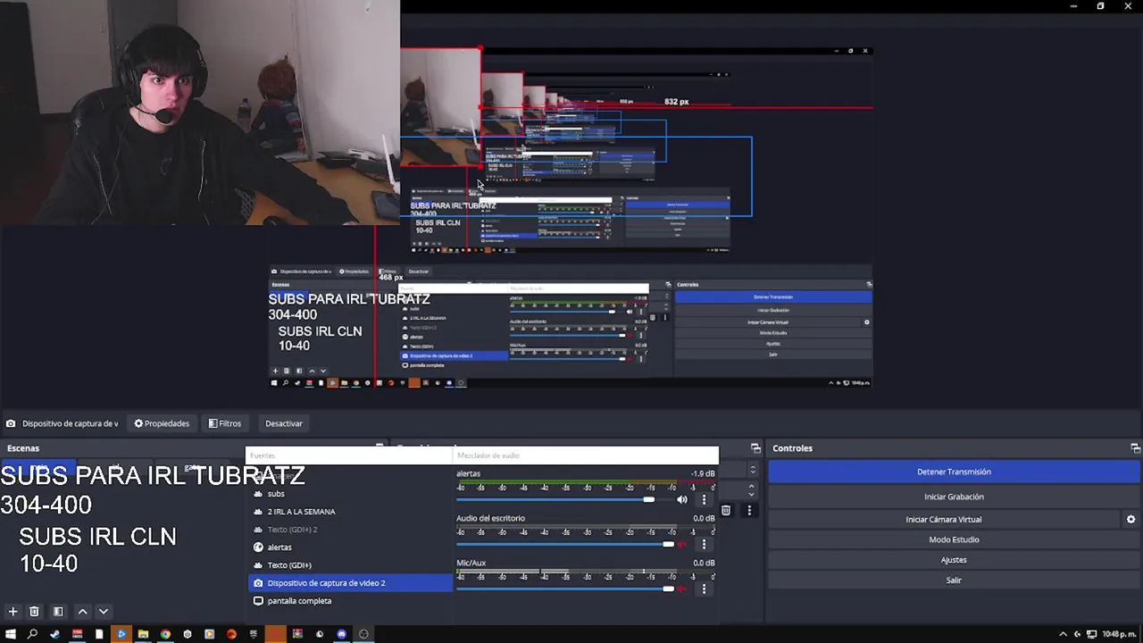Click Salir to exit OBS

point(954,580)
